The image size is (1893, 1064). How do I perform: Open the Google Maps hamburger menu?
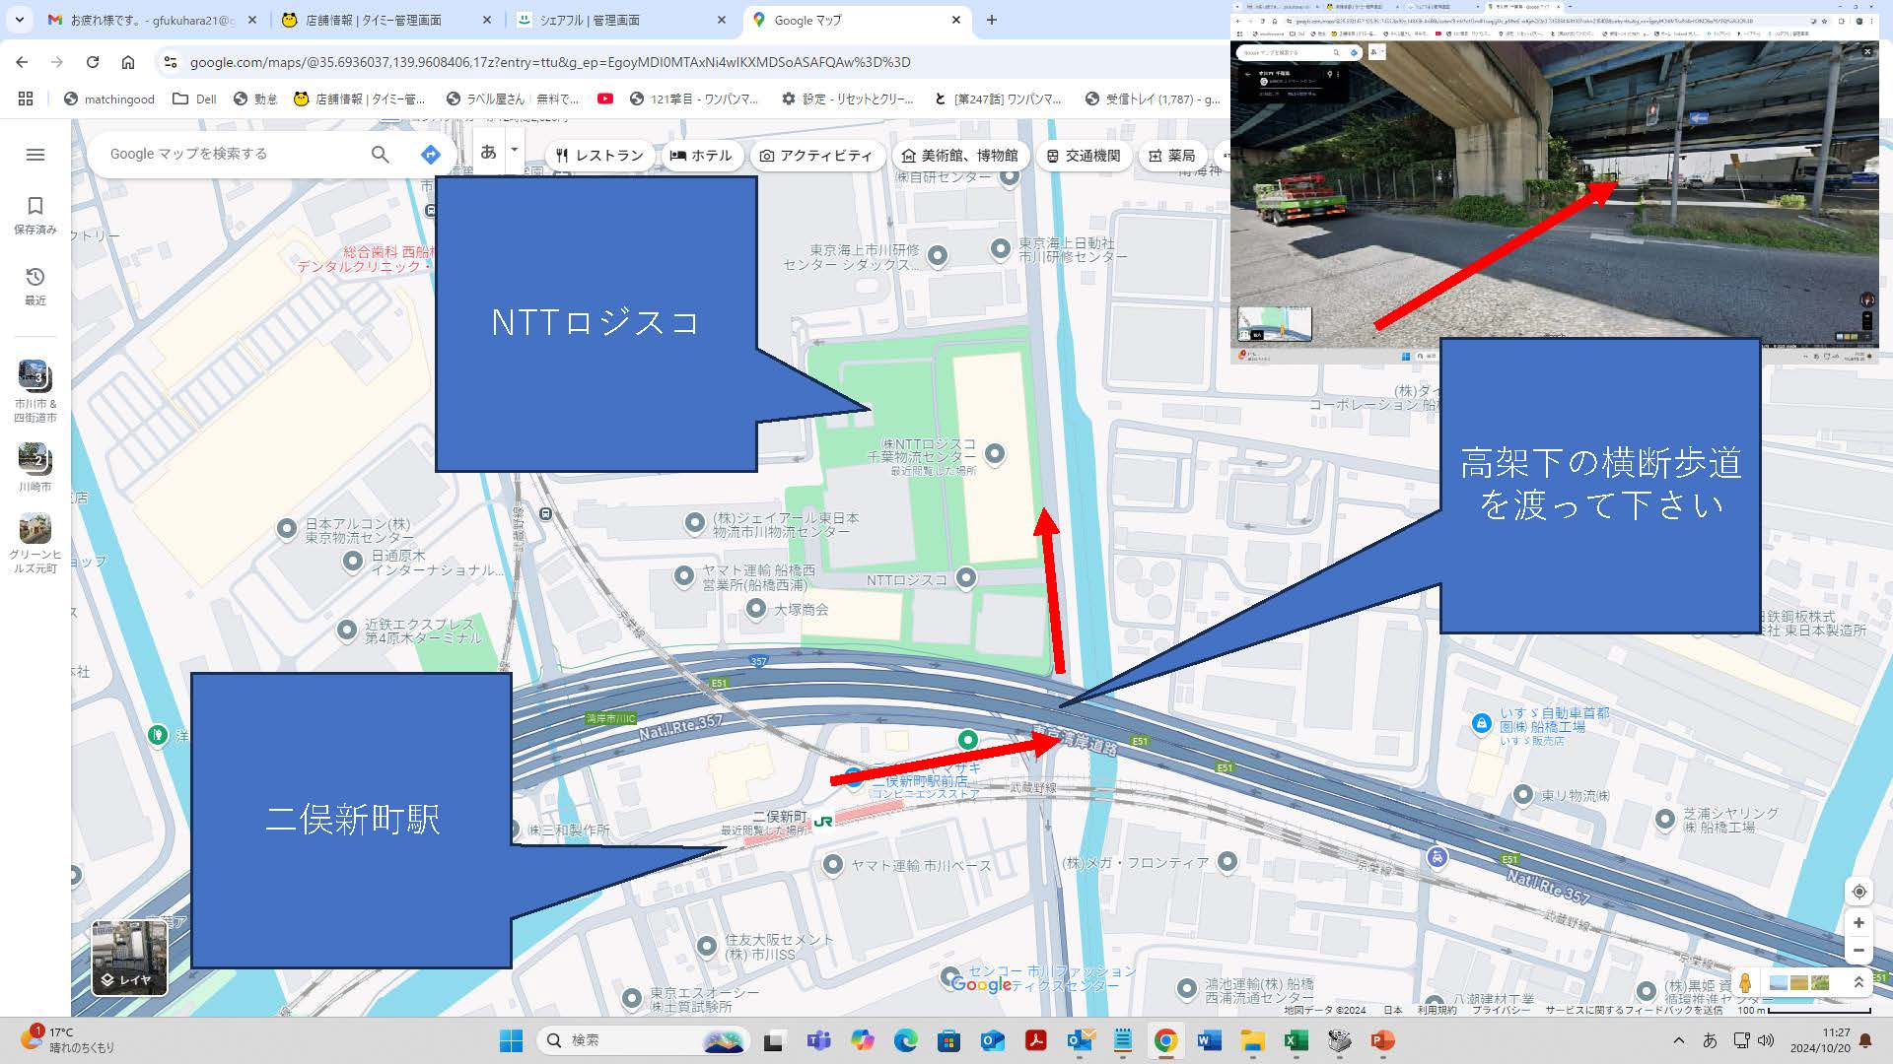(35, 155)
